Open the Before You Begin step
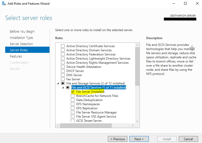 [x=22, y=32]
